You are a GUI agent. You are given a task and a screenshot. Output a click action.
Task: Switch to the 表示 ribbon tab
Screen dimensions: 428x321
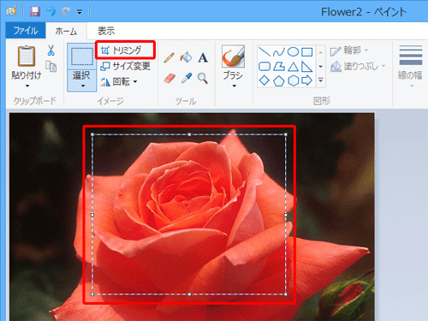106,31
